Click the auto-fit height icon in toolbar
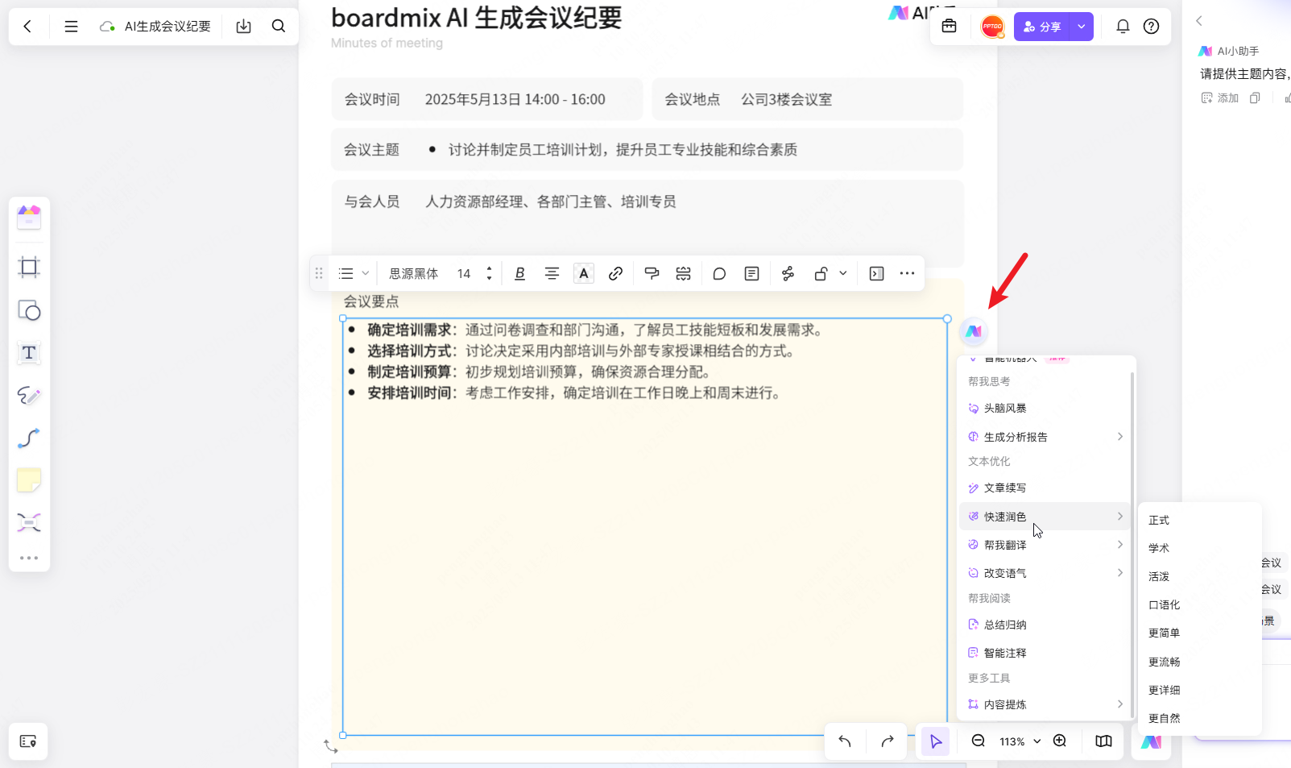Viewport: 1291px width, 768px height. [x=683, y=274]
